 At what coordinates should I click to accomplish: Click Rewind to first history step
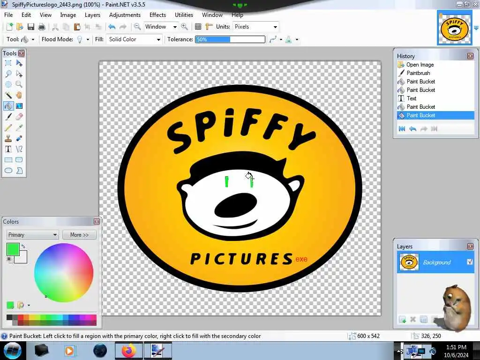tap(402, 128)
